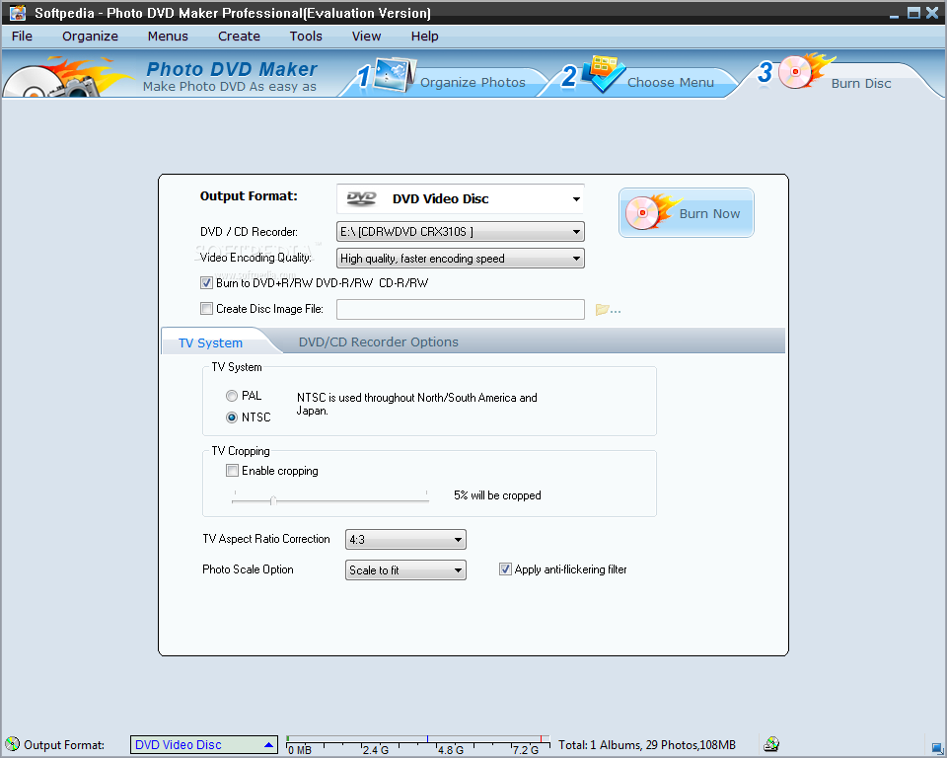Click the monitor icon at bottom-right corner
947x758 pixels.
937,748
